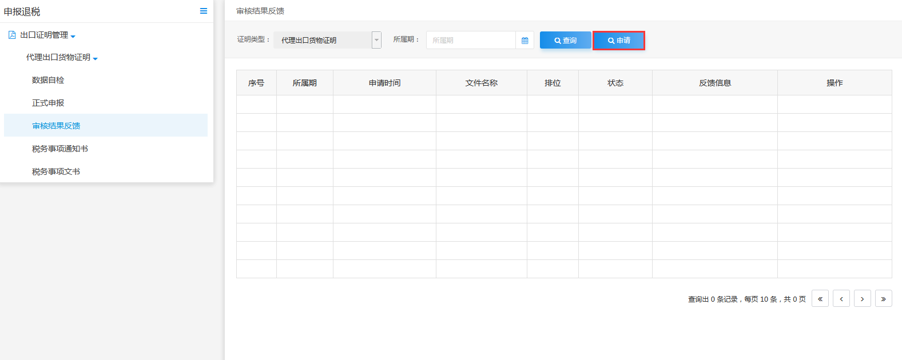This screenshot has height=360, width=902.
Task: Click into the 所属期 input field
Action: coord(471,41)
